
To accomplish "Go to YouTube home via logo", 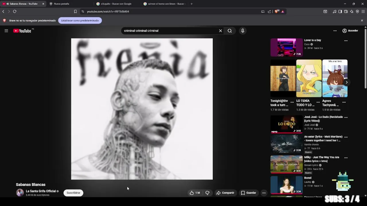I will 22,31.
